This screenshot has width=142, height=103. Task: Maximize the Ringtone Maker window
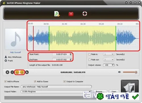pos(135,3)
